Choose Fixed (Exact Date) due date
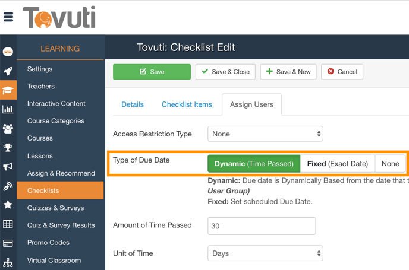The image size is (409, 270). tap(337, 164)
